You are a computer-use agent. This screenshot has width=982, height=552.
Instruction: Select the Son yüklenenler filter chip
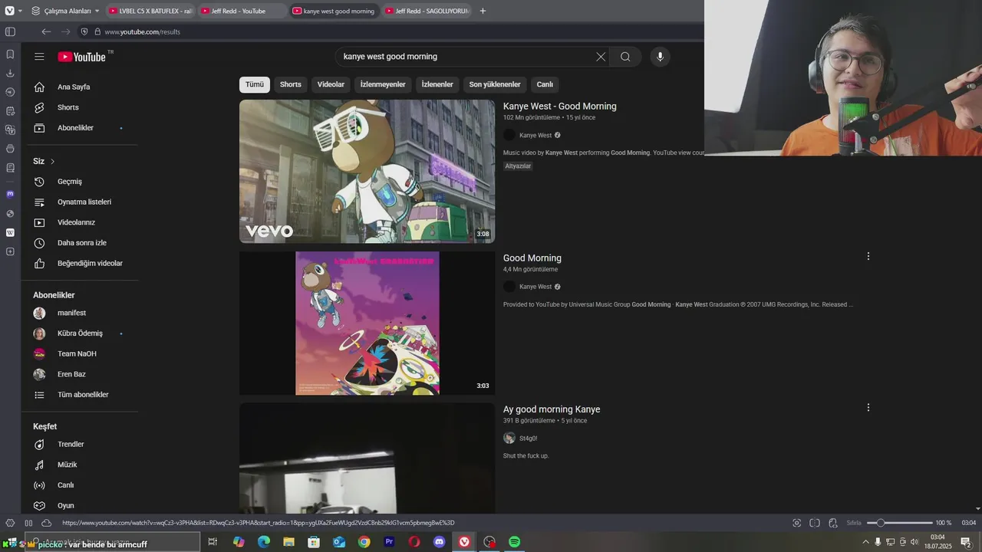click(495, 84)
